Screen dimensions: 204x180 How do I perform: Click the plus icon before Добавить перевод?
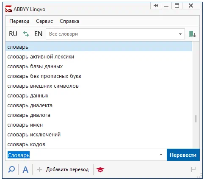(x=39, y=169)
